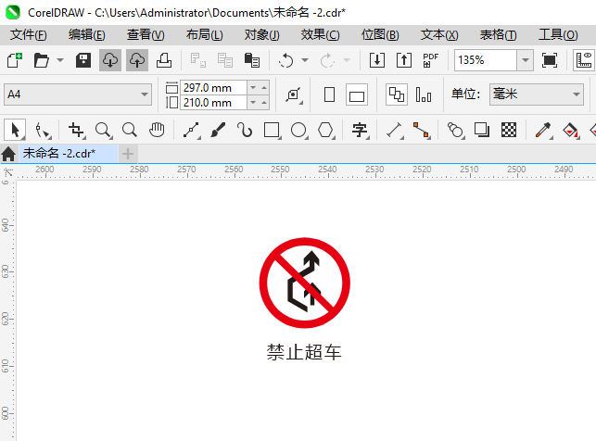596x441 pixels.
Task: Click the Cut icon
Action: (x=198, y=60)
